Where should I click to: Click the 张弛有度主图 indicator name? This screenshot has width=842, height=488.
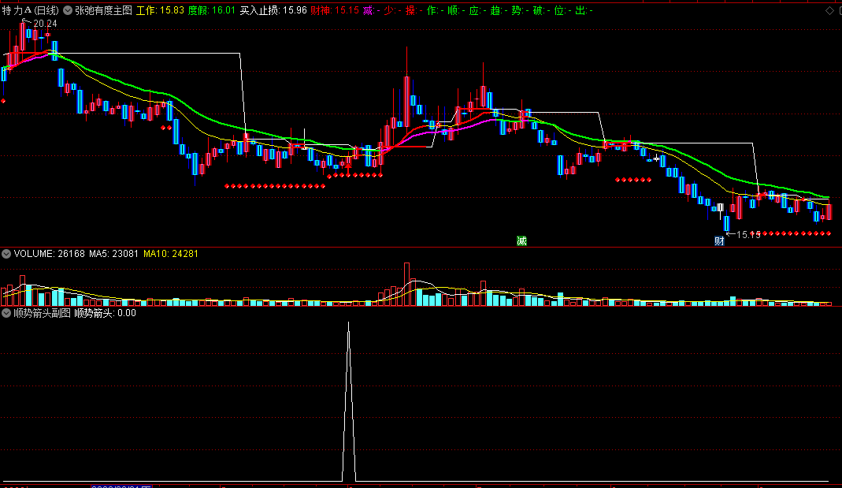pyautogui.click(x=104, y=10)
